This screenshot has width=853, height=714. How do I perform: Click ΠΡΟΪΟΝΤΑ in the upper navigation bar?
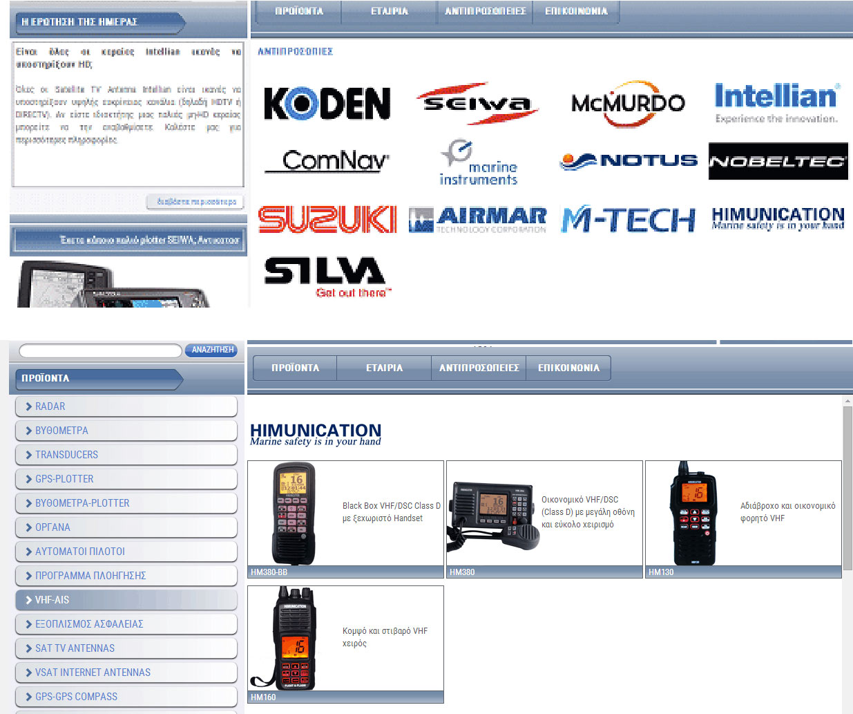point(299,11)
